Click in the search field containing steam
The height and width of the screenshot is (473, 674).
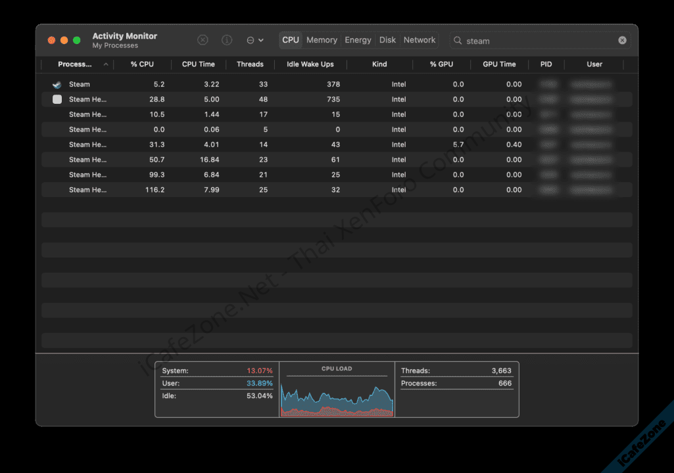tap(536, 41)
